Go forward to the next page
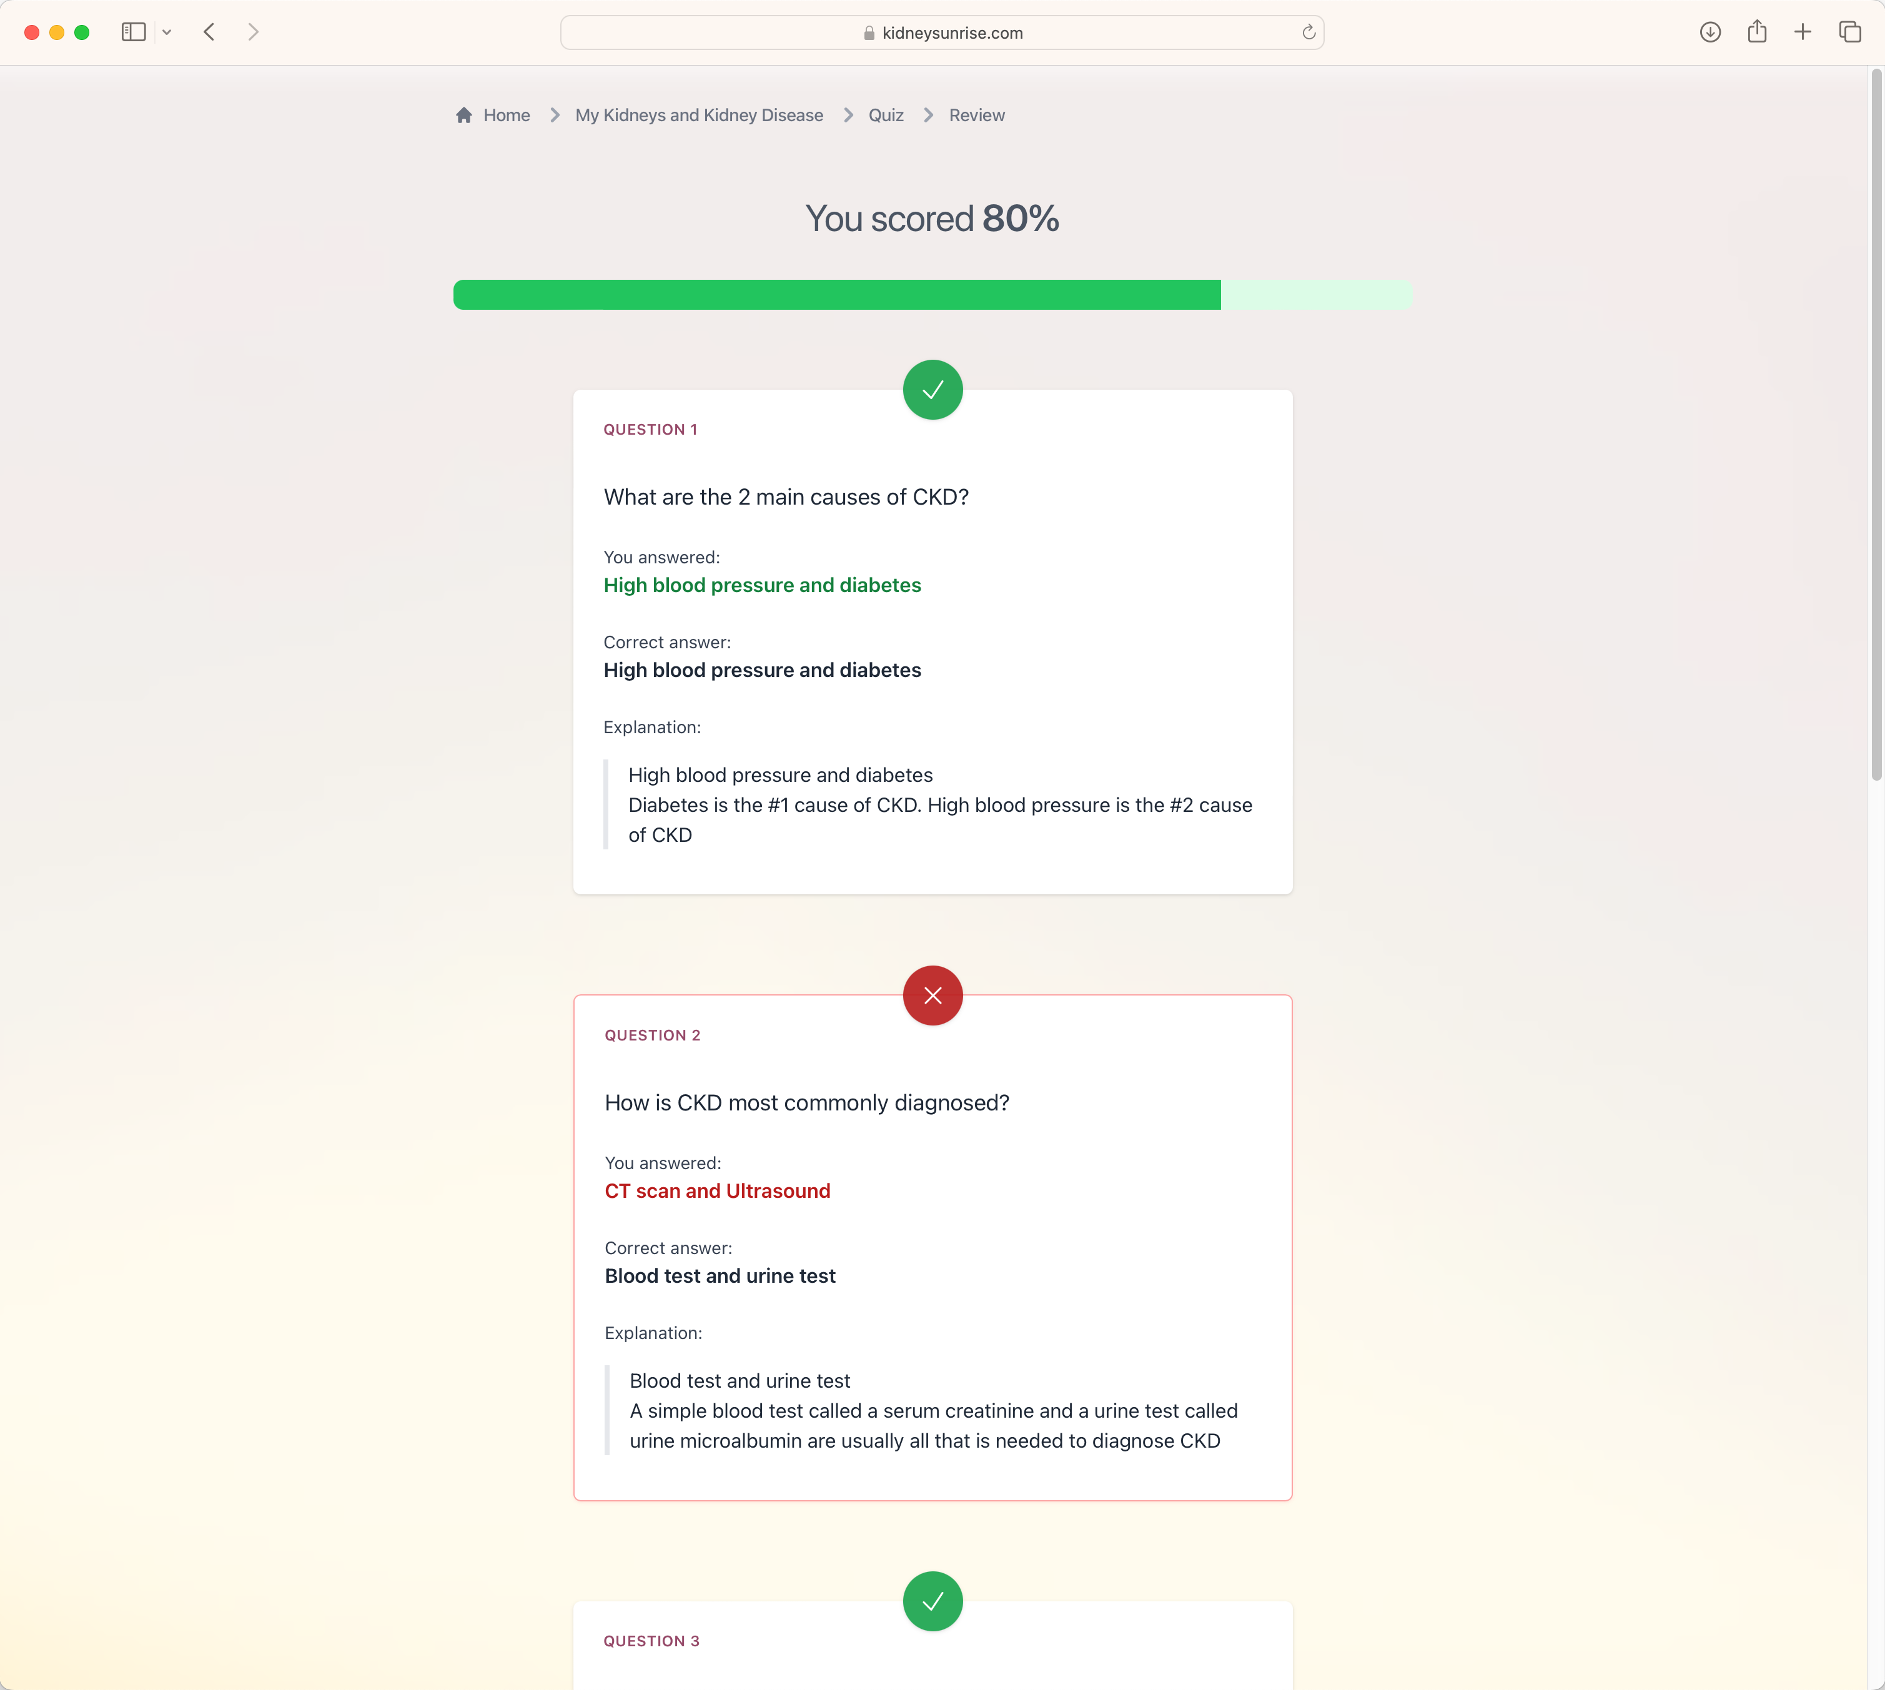The height and width of the screenshot is (1690, 1885). tap(252, 32)
